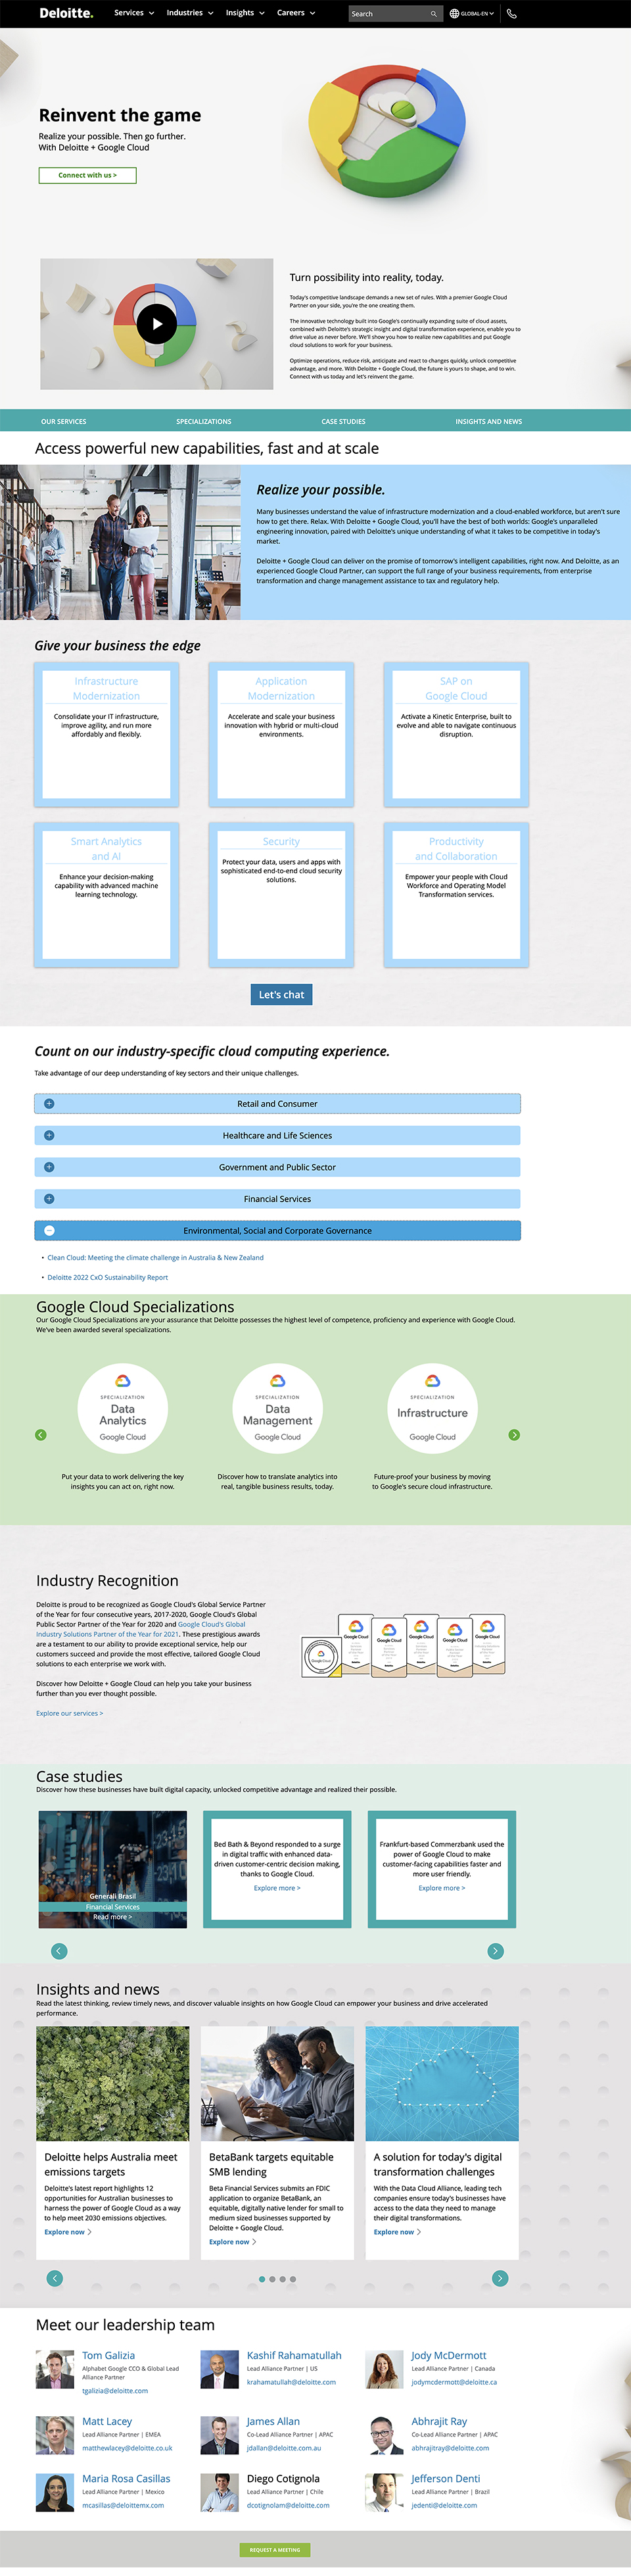Viewport: 631px width, 2576px height.
Task: Go to CASE STUDIES tab
Action: (x=343, y=421)
